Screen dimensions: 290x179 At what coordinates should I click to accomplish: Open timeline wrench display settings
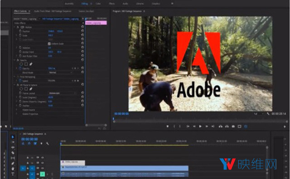pos(47,144)
